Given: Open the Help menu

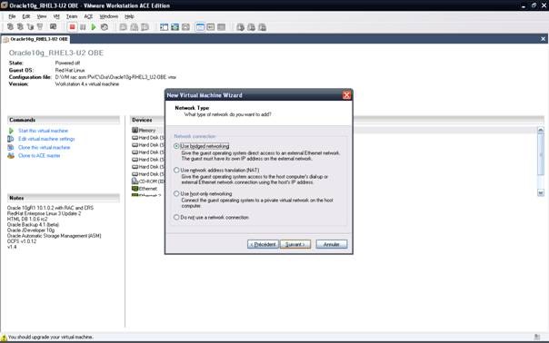Looking at the screenshot, I should click(129, 16).
